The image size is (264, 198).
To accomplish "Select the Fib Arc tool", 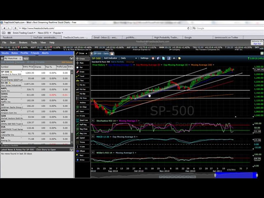I will click(x=82, y=85).
